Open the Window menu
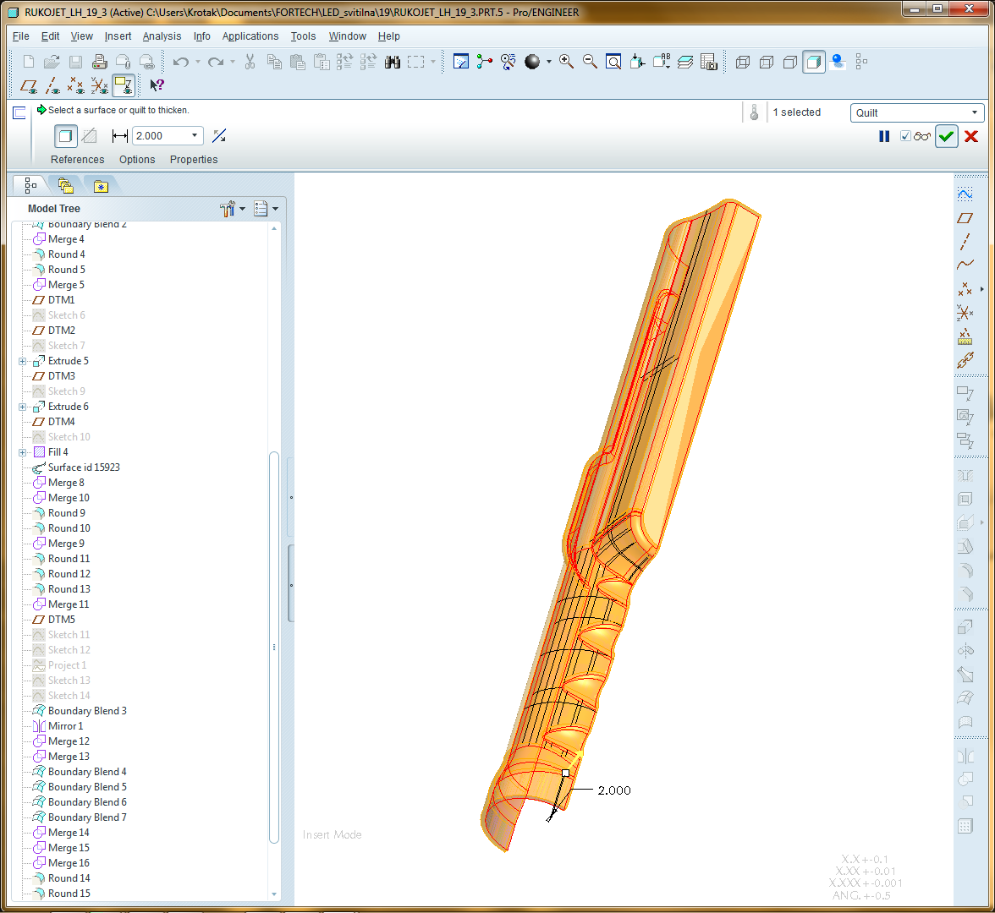This screenshot has height=913, width=995. click(347, 36)
